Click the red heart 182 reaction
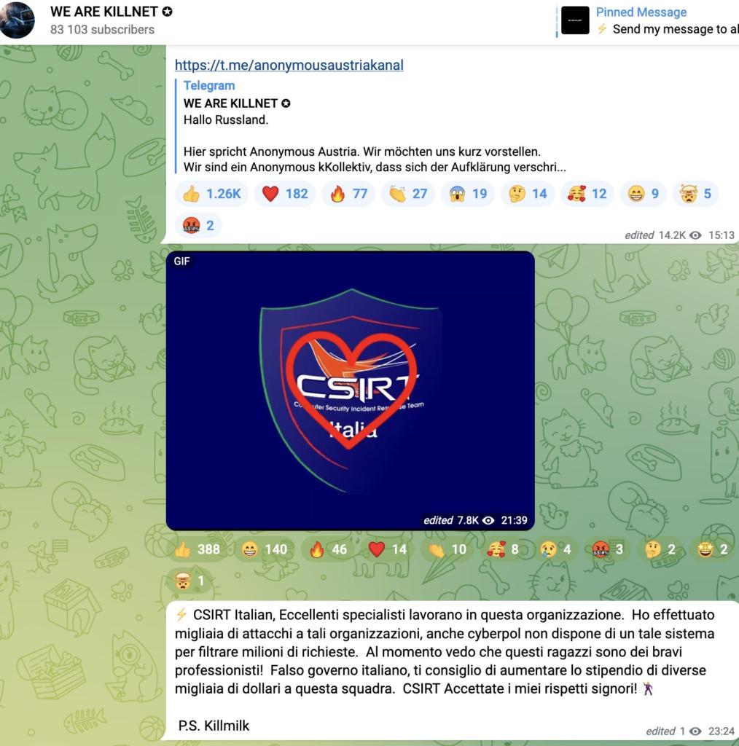Viewport: 739px width, 746px height. click(x=284, y=194)
